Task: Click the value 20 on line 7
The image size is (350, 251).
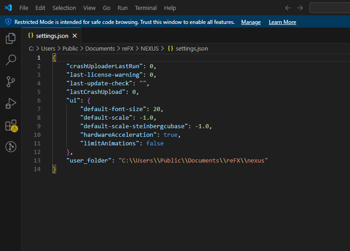Action: (157, 109)
